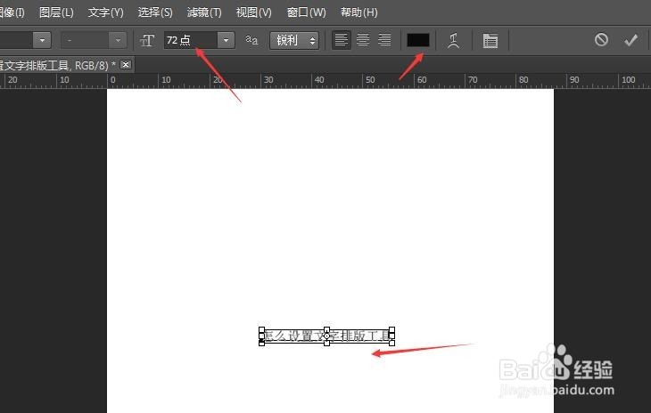
Task: Open the warped text tool
Action: click(x=453, y=41)
